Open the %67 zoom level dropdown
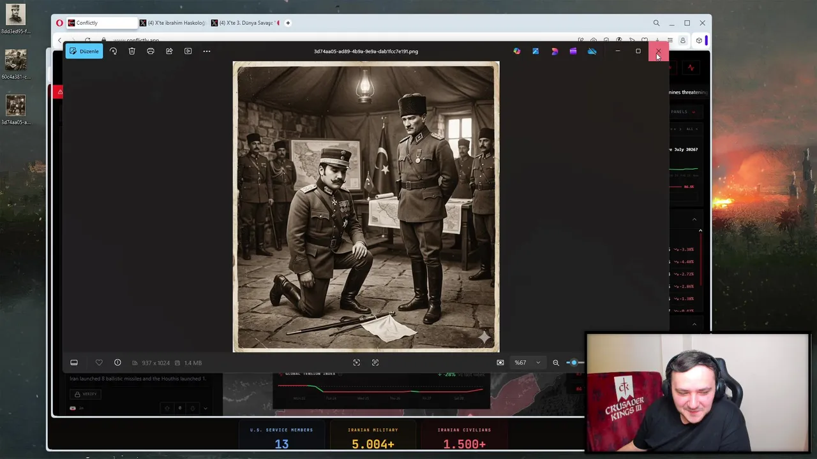 [x=527, y=363]
